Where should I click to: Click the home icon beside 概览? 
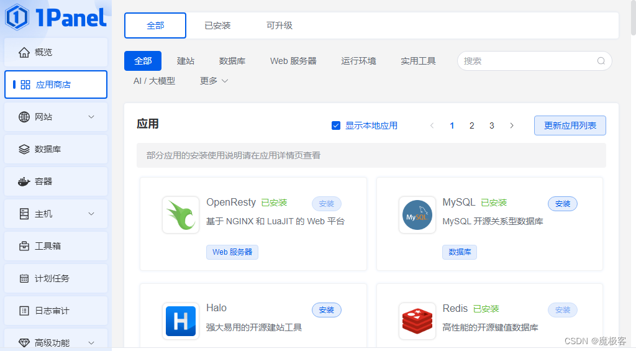pyautogui.click(x=24, y=52)
